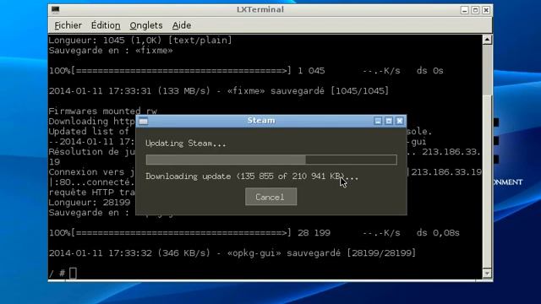Click the Steam update progress bar
This screenshot has width=541, height=304.
(x=271, y=160)
